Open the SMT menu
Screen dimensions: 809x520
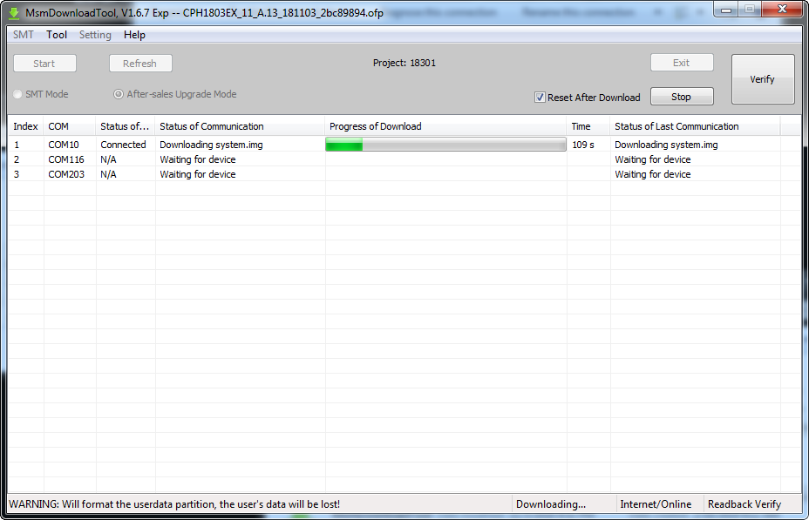24,35
